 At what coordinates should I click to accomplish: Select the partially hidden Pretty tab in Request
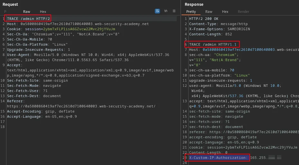click(x=5, y=12)
